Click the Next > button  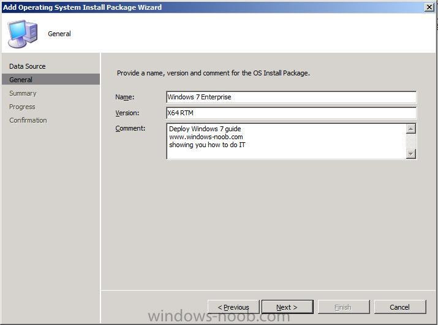[287, 307]
